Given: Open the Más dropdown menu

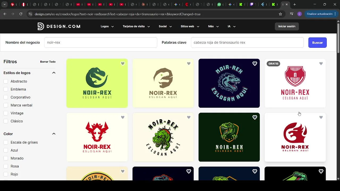Looking at the screenshot, I should 214,26.
